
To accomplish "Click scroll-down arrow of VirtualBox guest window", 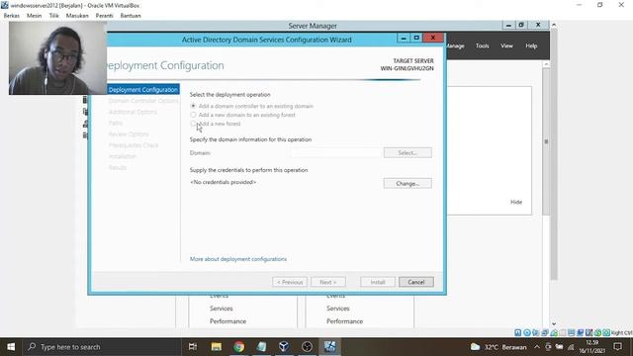I will (554, 323).
